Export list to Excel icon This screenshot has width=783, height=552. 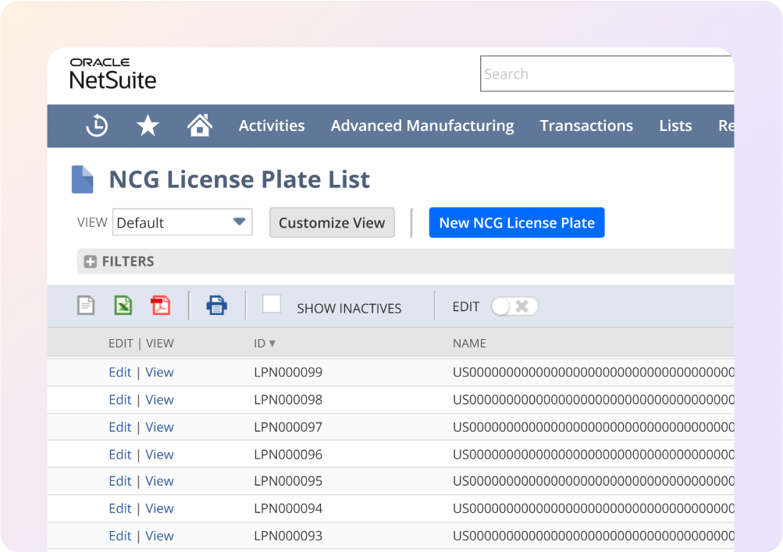[123, 305]
